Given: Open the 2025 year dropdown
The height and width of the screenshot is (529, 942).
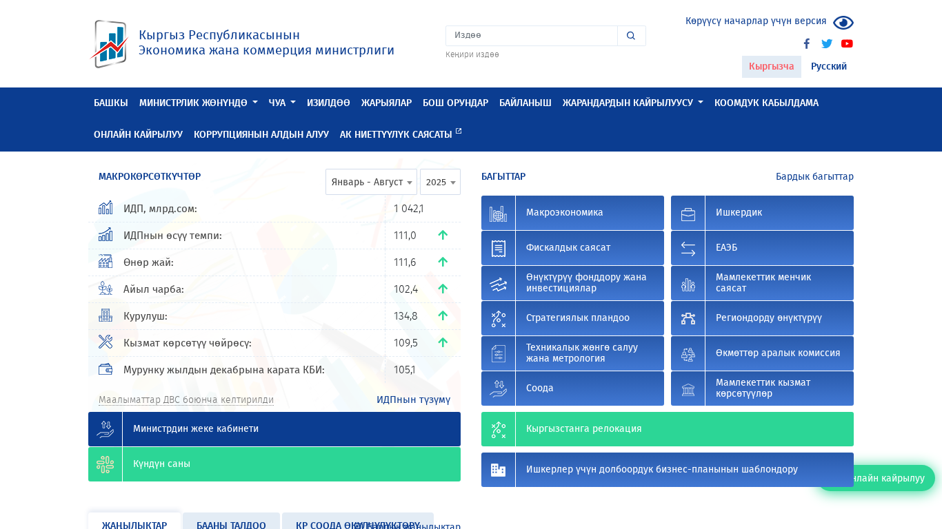Looking at the screenshot, I should [x=440, y=182].
